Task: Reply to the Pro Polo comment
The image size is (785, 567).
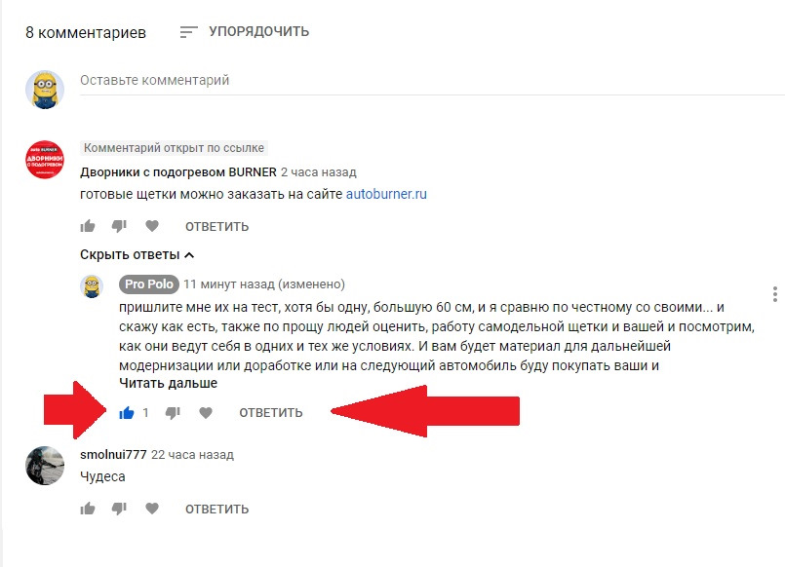Action: click(x=271, y=412)
